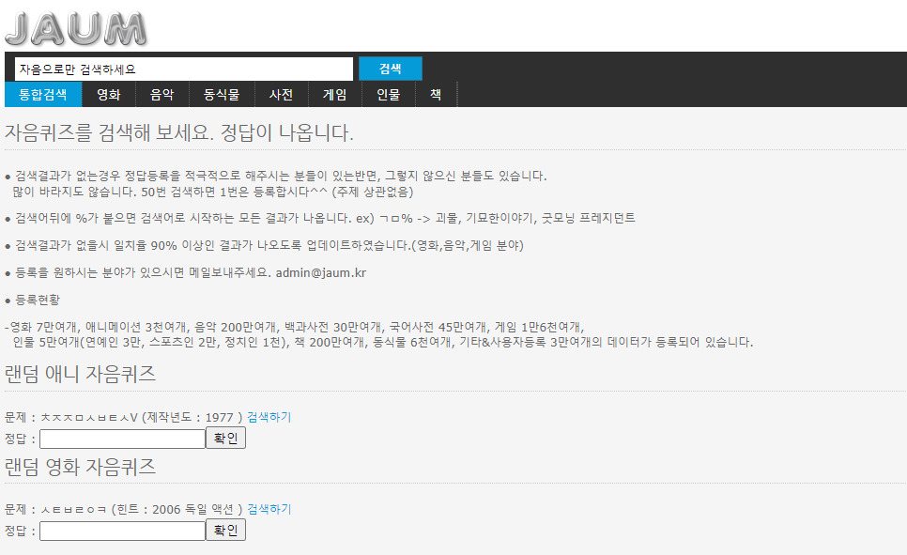
Task: Click the anime quiz text ㅊㅈㅈㅁㅅㅂㅌㅅV
Action: 89,417
